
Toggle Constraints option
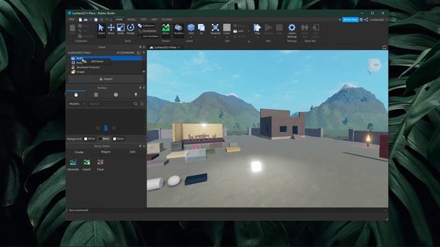[x=148, y=31]
